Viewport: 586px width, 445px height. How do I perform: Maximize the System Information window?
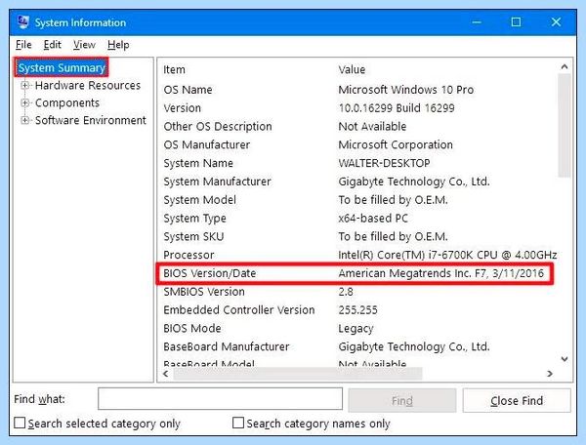[516, 22]
